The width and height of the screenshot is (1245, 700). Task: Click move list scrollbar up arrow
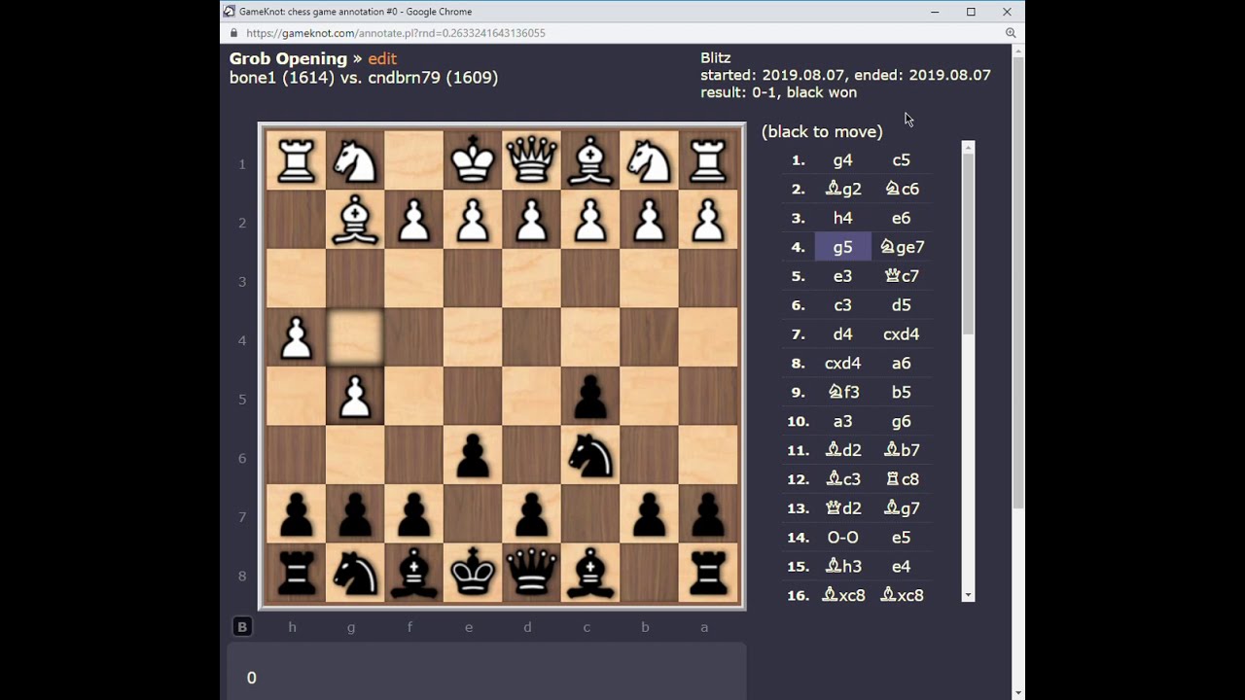pyautogui.click(x=968, y=147)
